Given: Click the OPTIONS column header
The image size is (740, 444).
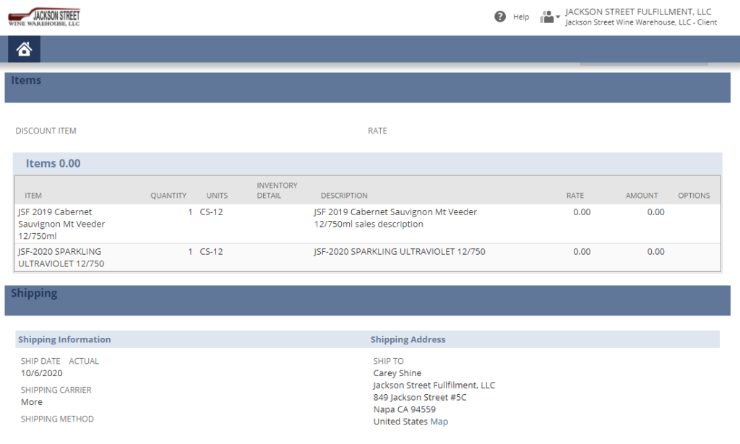Looking at the screenshot, I should 694,196.
